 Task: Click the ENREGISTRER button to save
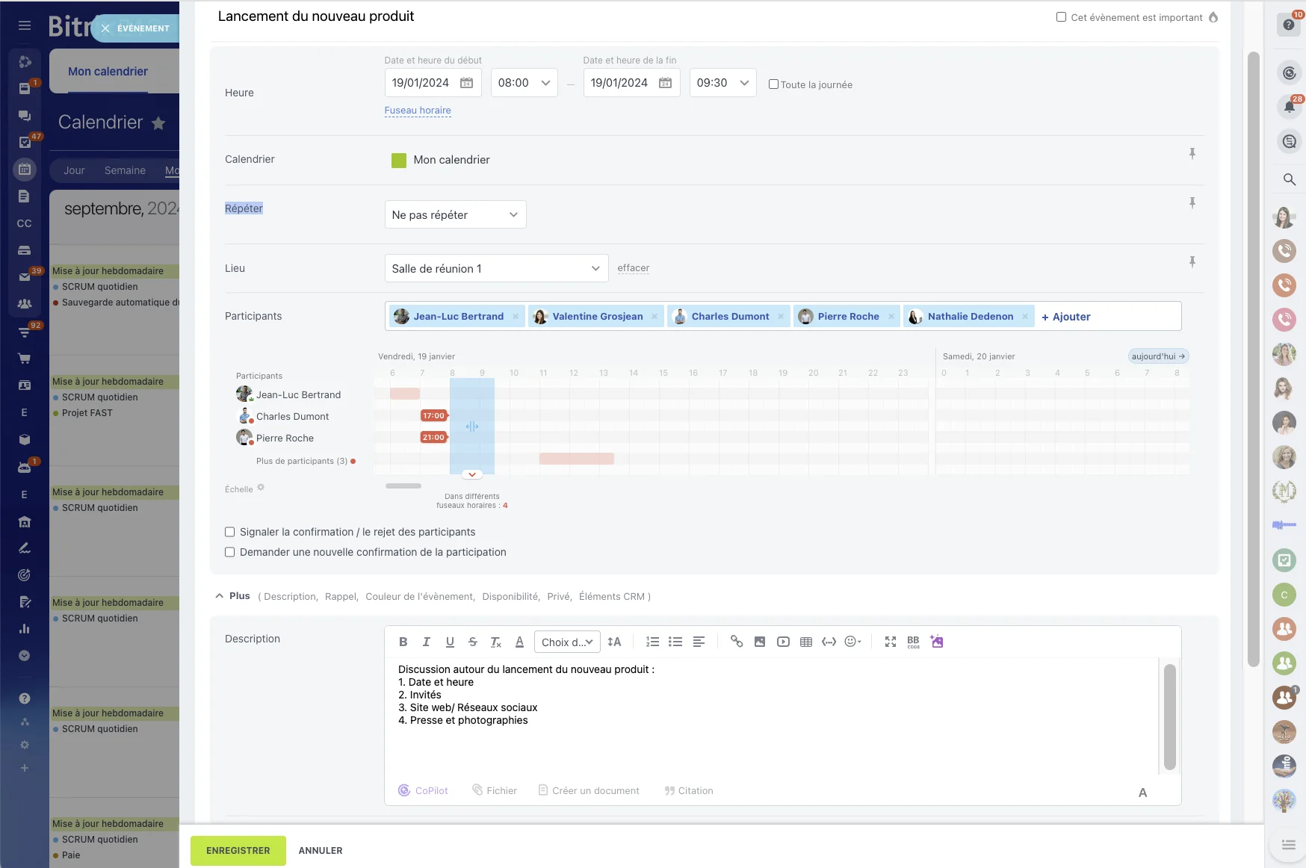[238, 850]
